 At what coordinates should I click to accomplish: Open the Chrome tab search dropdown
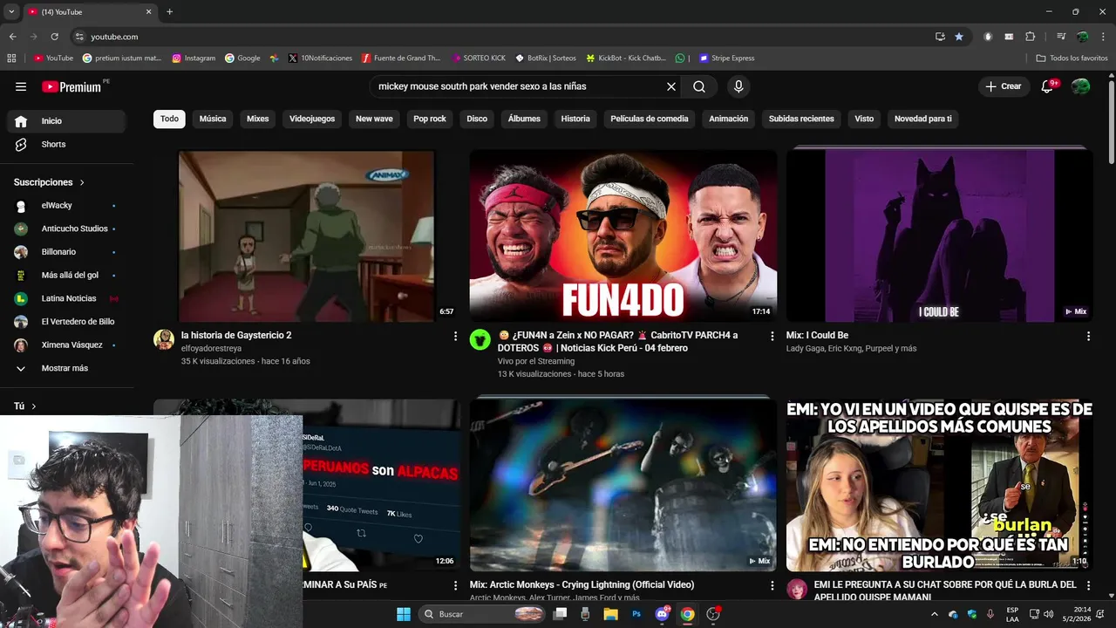coord(11,12)
